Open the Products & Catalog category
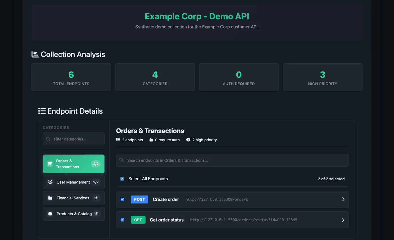 (x=74, y=214)
